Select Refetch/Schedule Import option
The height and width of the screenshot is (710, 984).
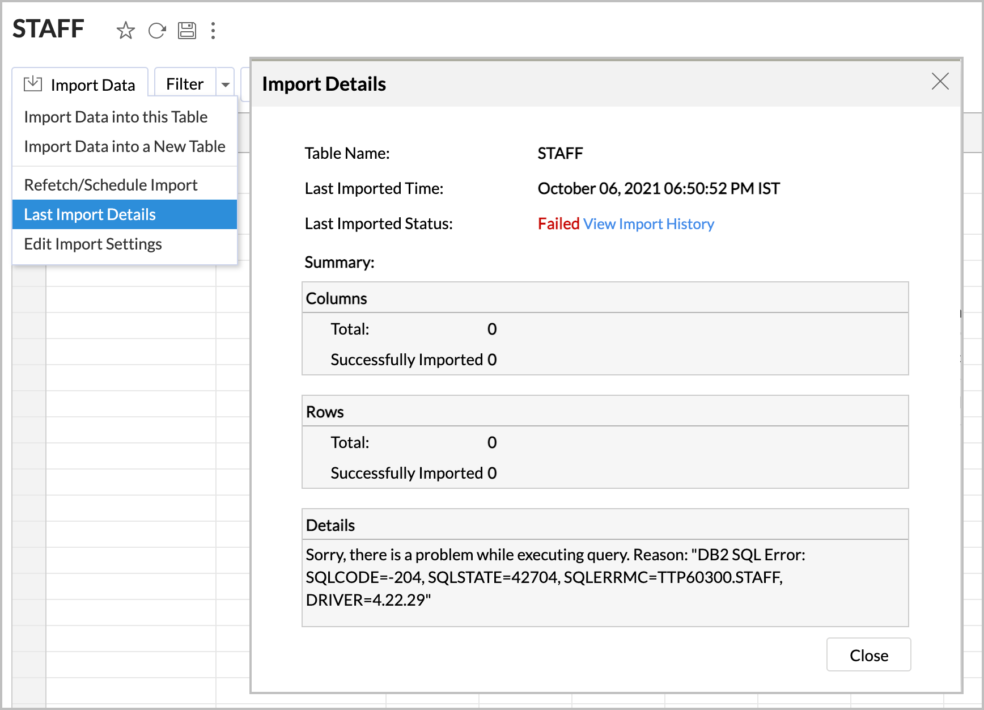(x=111, y=185)
